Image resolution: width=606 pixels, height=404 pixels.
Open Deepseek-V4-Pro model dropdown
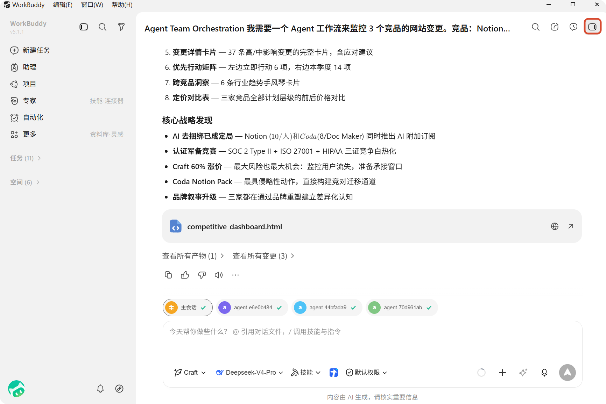point(249,373)
